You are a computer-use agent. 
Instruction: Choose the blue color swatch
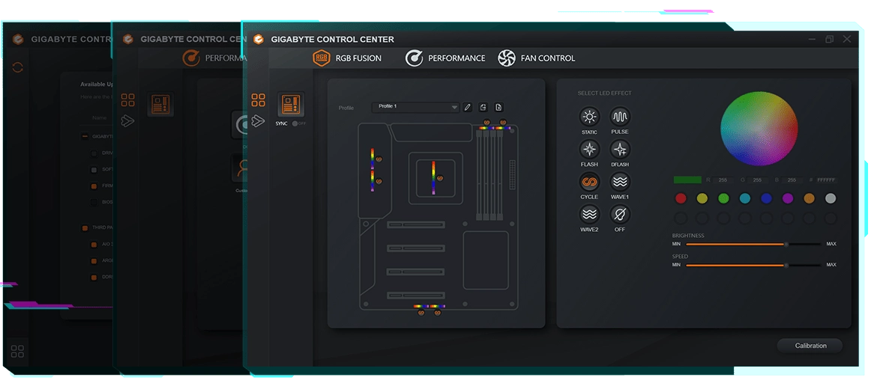767,198
